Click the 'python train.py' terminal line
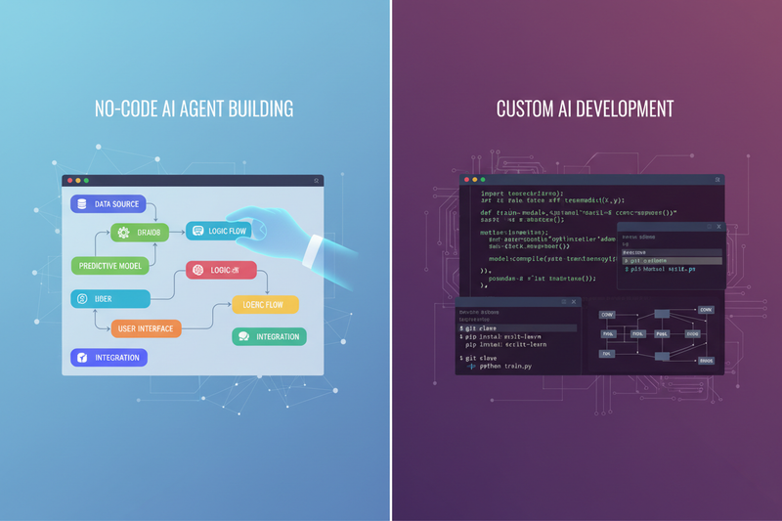This screenshot has height=521, width=782. (505, 366)
